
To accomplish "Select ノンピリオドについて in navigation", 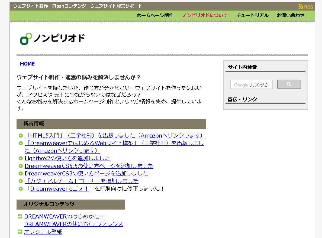I will pos(205,15).
